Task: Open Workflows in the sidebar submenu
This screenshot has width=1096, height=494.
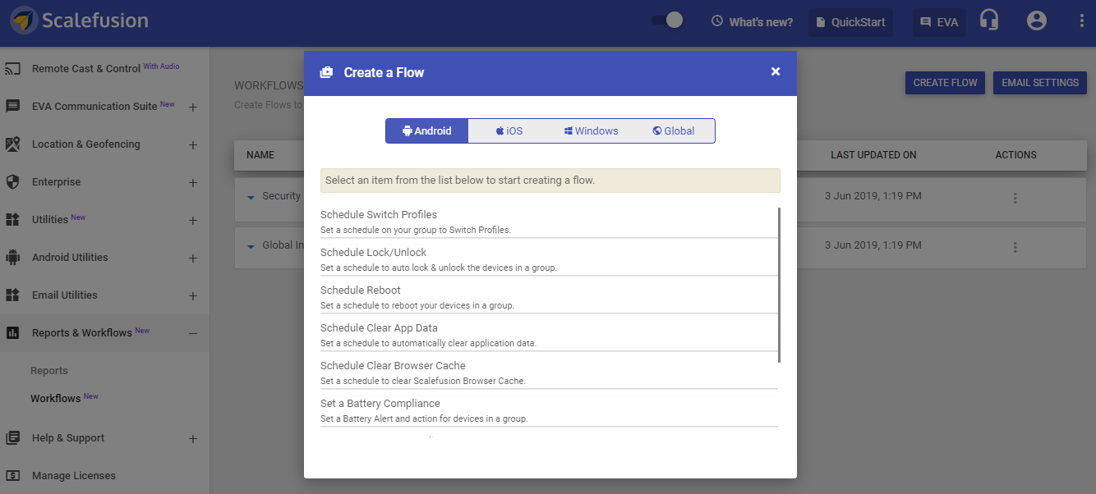Action: pos(56,399)
